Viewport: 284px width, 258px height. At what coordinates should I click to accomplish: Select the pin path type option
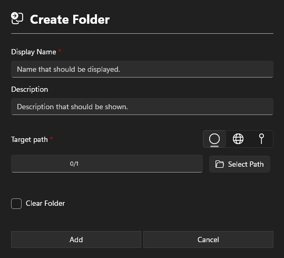click(x=261, y=139)
